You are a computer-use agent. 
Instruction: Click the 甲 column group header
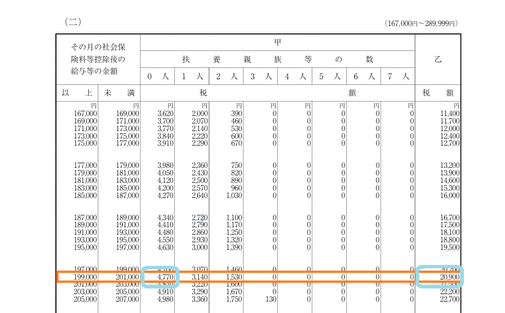278,42
